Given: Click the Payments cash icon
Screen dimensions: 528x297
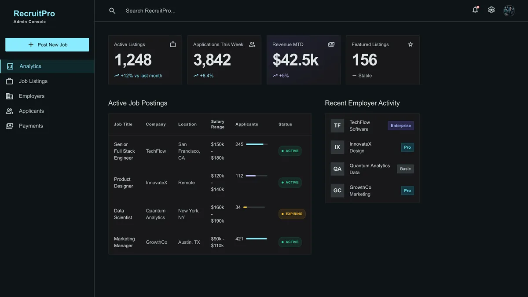Looking at the screenshot, I should point(9,126).
